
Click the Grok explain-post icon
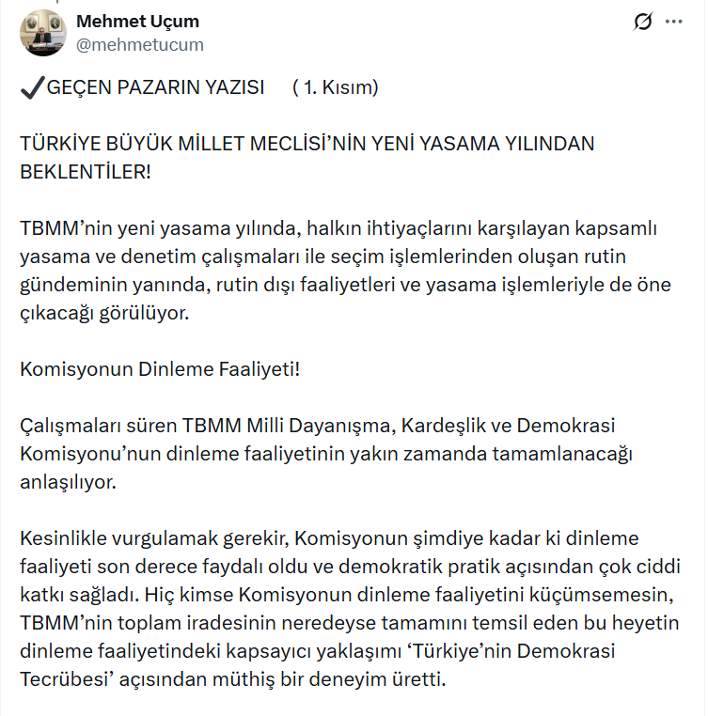pos(643,23)
